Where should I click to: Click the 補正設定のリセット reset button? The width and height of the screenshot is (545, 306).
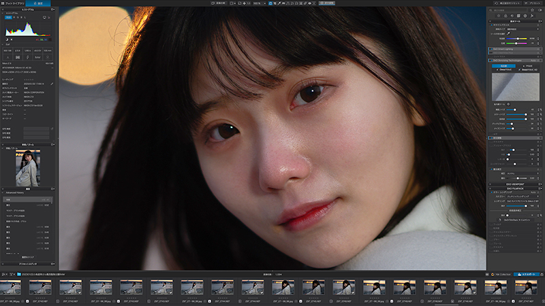[x=508, y=3]
